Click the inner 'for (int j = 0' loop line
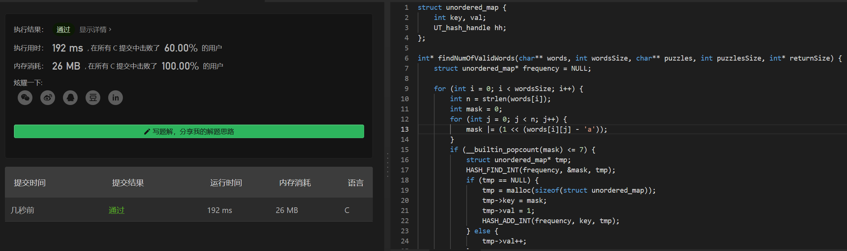The height and width of the screenshot is (251, 847). tap(508, 119)
